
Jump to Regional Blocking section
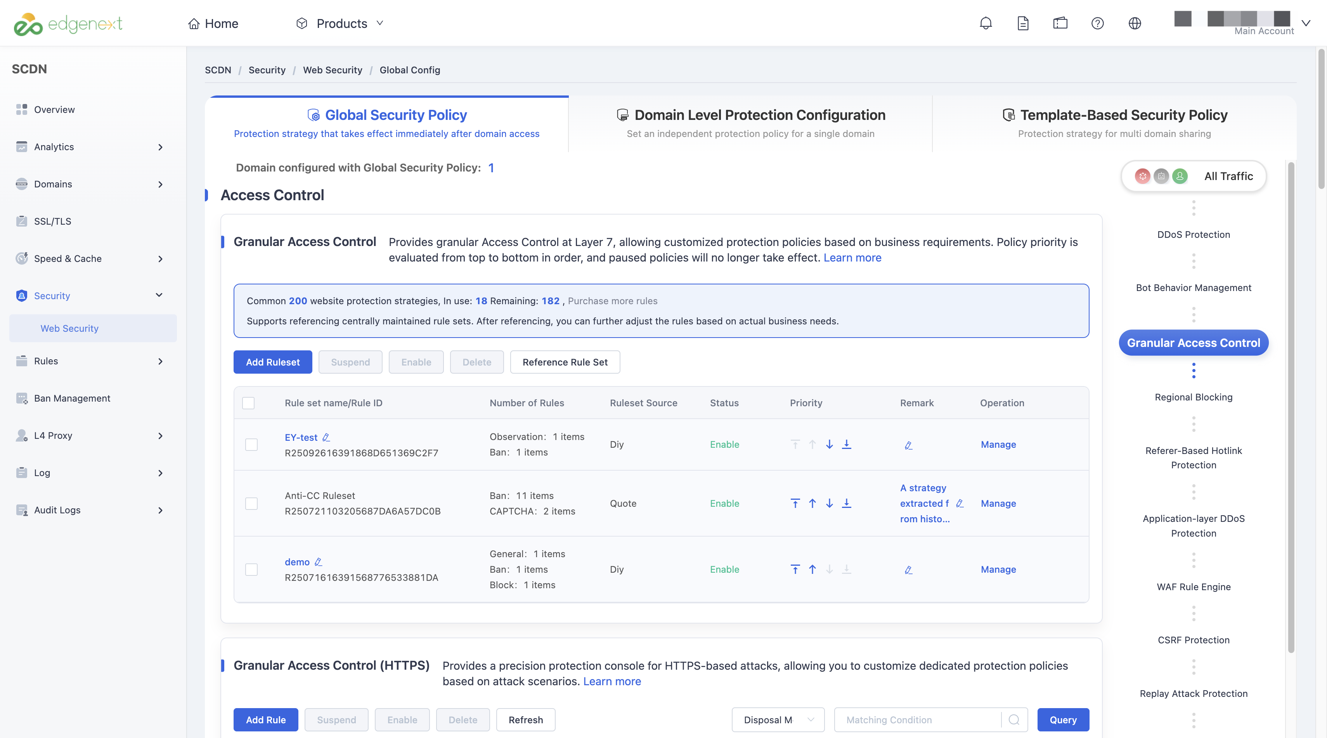click(x=1193, y=397)
